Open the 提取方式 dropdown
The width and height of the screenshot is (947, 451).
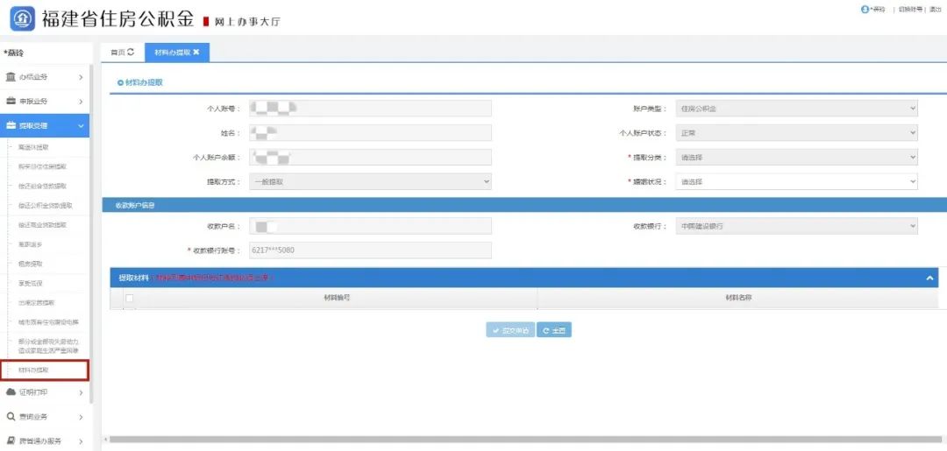(x=370, y=182)
